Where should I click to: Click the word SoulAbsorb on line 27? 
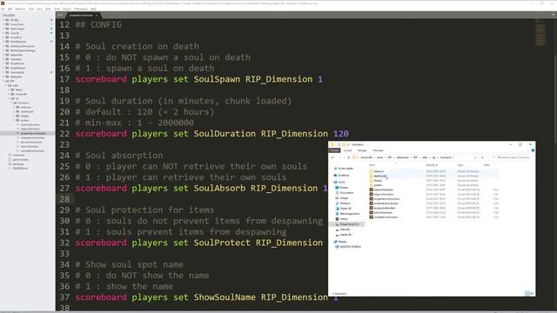click(x=219, y=188)
